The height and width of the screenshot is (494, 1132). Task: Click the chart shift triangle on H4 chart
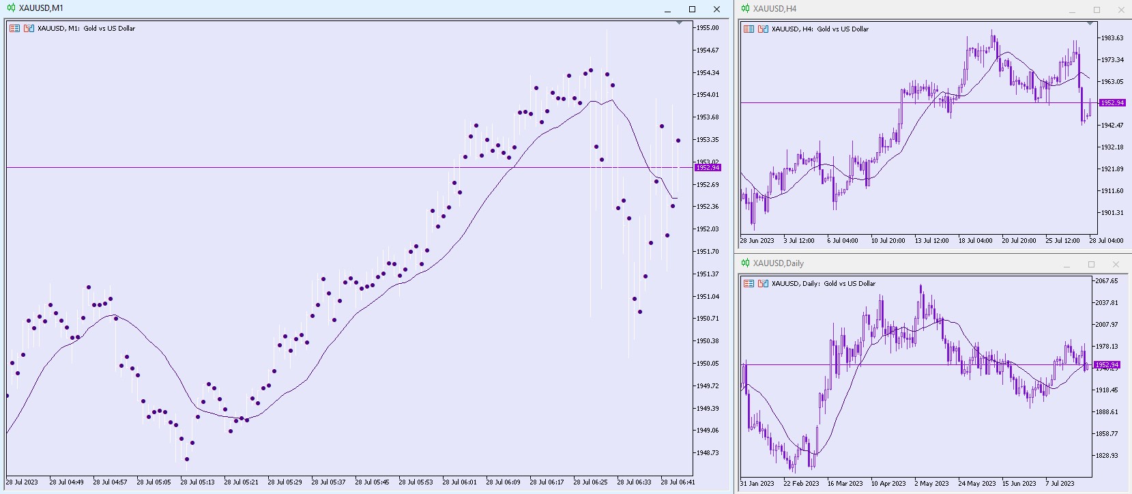click(x=1090, y=24)
